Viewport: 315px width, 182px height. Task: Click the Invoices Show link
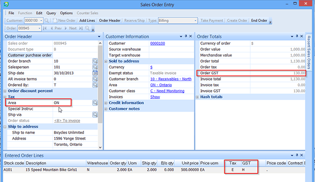(155, 97)
